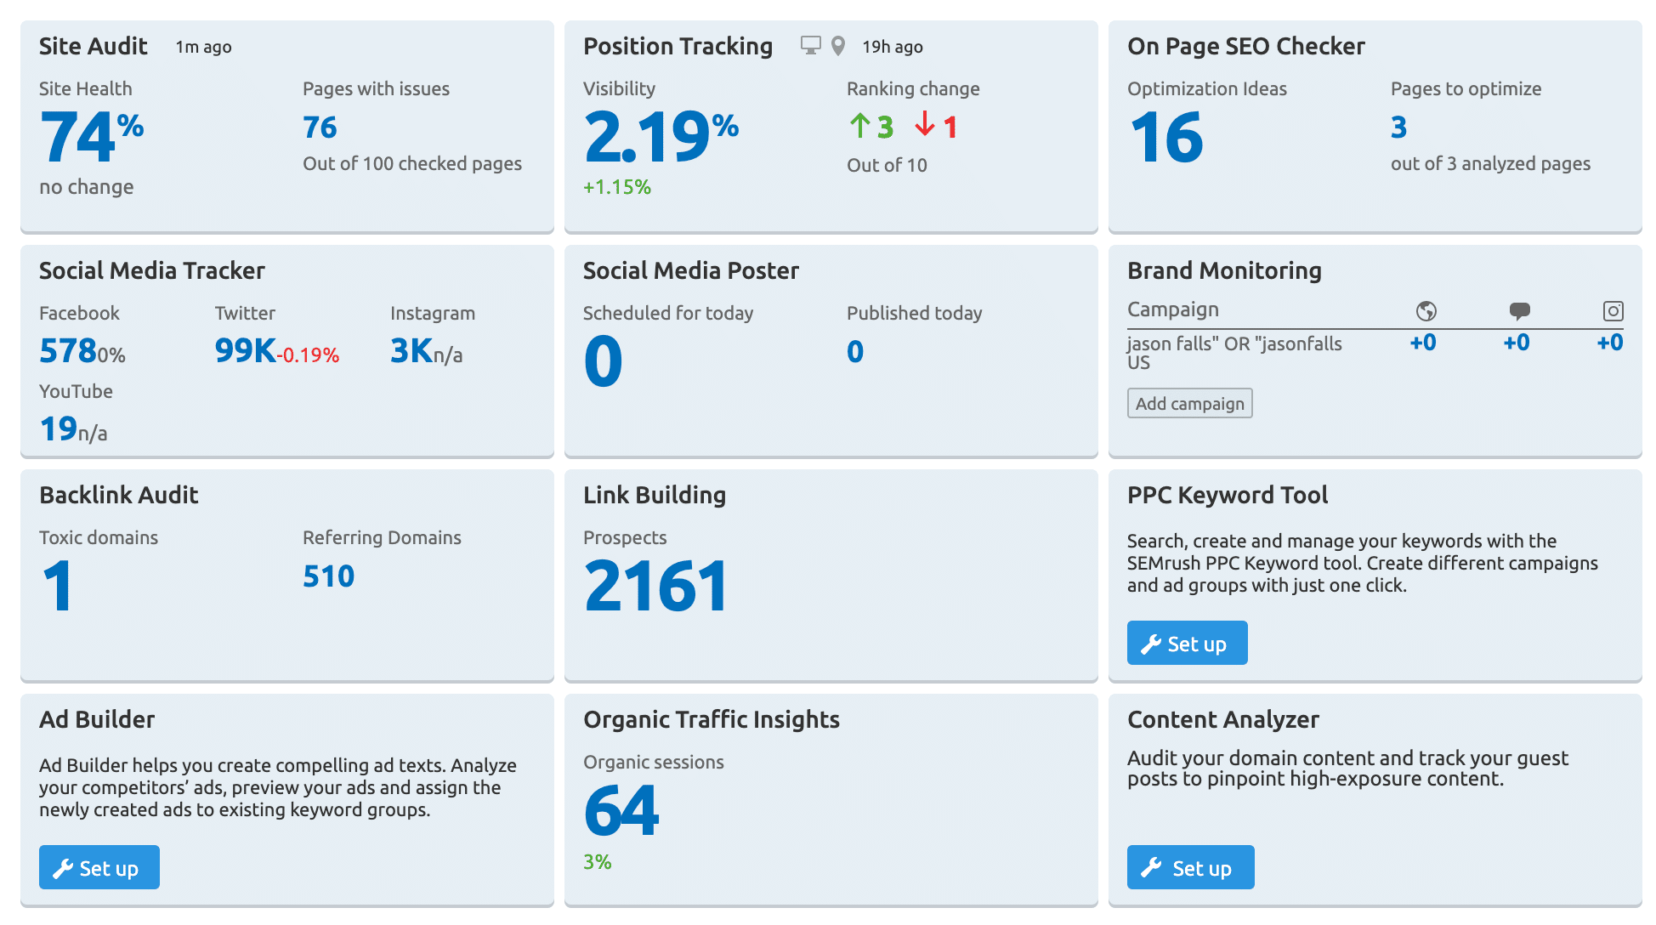This screenshot has height=925, width=1656.
Task: Click the 510 Referring Domains value
Action: (329, 576)
